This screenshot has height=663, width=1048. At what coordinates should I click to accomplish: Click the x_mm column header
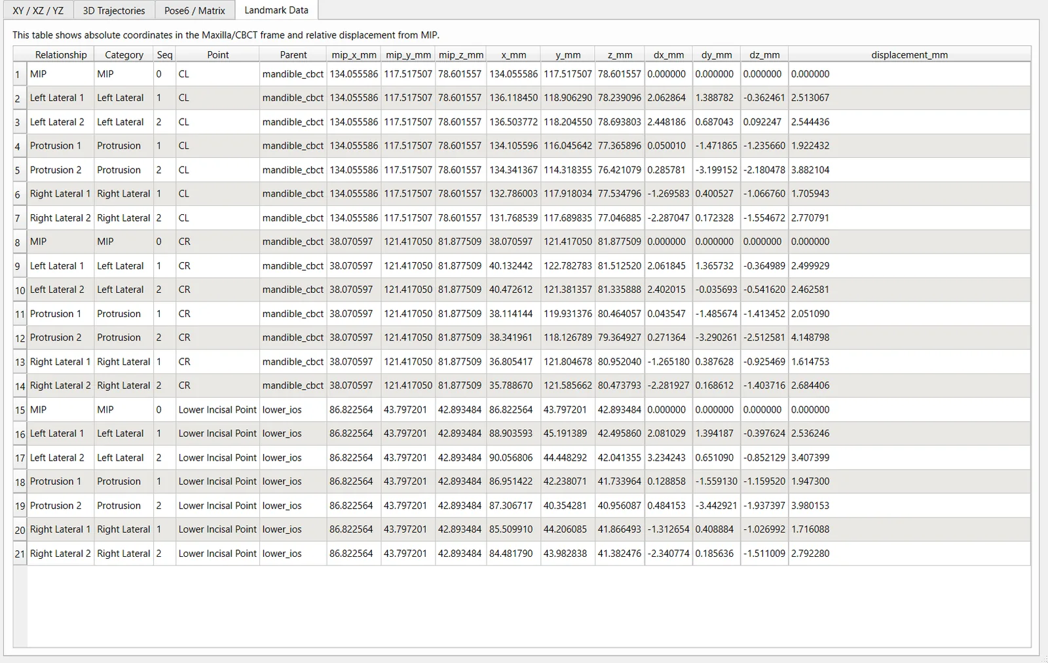click(514, 55)
